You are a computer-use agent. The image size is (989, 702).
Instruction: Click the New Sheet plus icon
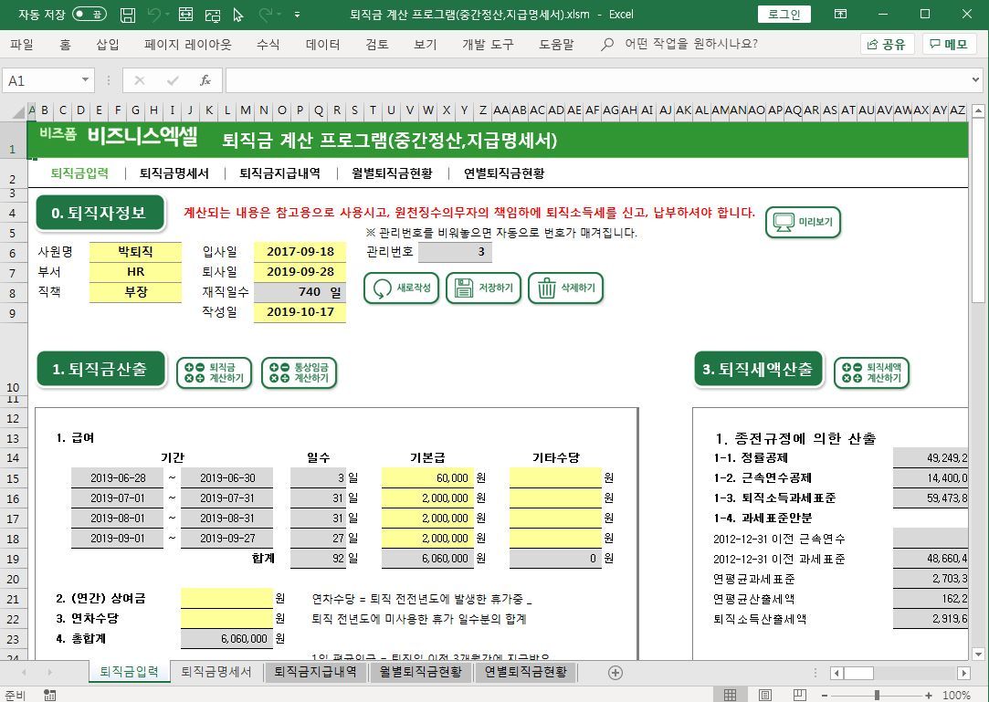click(x=615, y=673)
